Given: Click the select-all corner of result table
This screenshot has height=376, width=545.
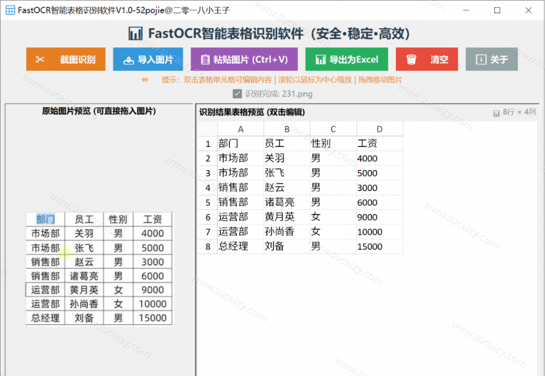Looking at the screenshot, I should click(208, 129).
